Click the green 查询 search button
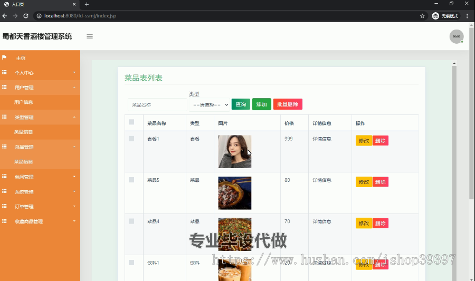The image size is (475, 281). pos(241,104)
